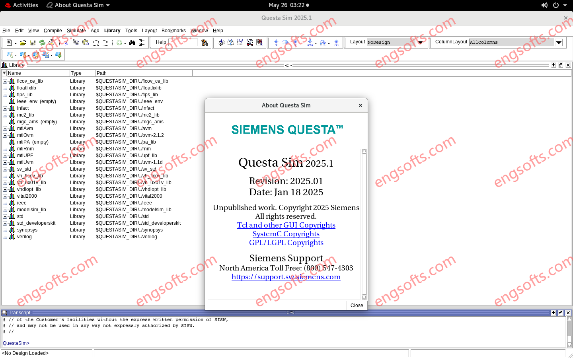The width and height of the screenshot is (573, 358).
Task: Expand the verilog library tree node
Action: [x=5, y=237]
